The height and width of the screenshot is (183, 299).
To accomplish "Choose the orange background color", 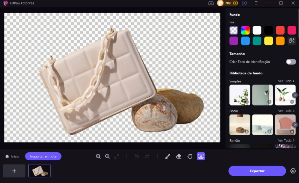I will pos(280,41).
